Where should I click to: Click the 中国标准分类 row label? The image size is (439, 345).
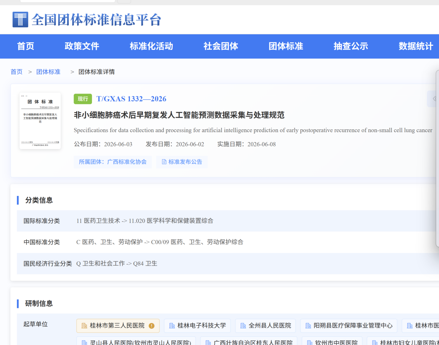[x=42, y=242]
